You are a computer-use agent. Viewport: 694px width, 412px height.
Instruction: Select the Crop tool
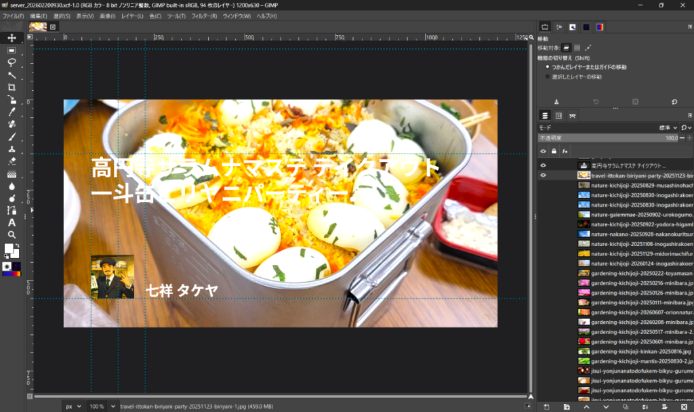pyautogui.click(x=12, y=87)
